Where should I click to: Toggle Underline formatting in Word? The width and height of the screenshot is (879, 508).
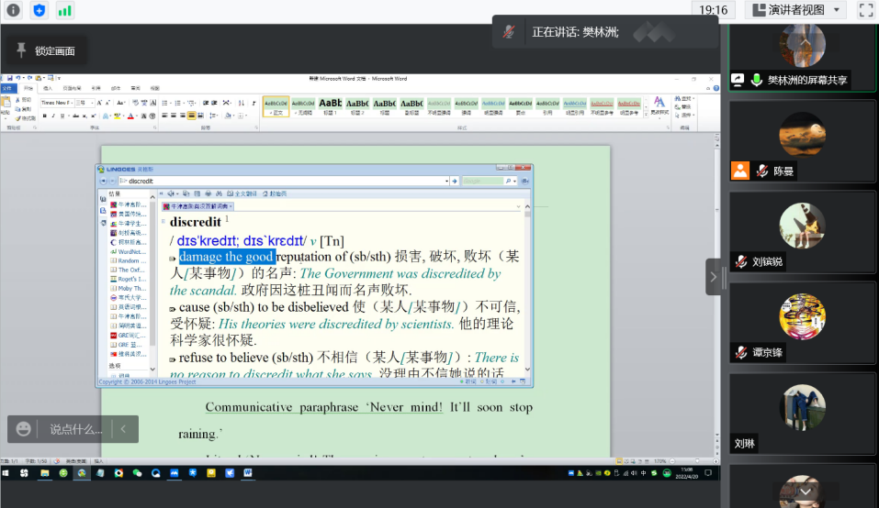62,116
